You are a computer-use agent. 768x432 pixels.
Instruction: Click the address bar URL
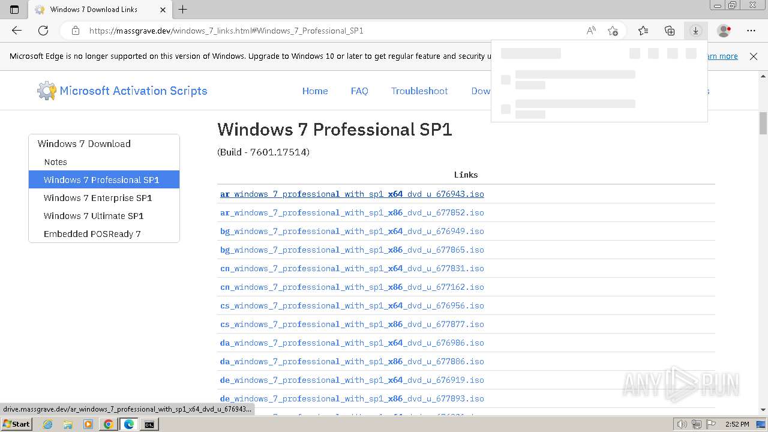[226, 31]
